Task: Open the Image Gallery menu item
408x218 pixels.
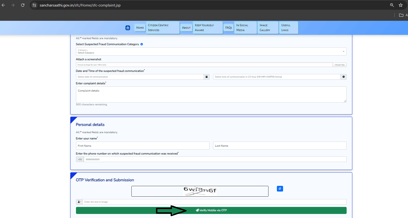Action: tap(267, 28)
